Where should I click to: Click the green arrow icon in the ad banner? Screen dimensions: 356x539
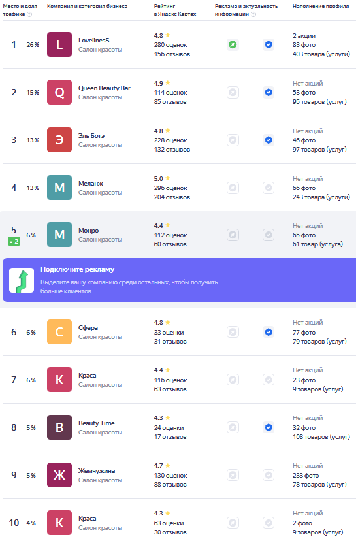coord(22,280)
